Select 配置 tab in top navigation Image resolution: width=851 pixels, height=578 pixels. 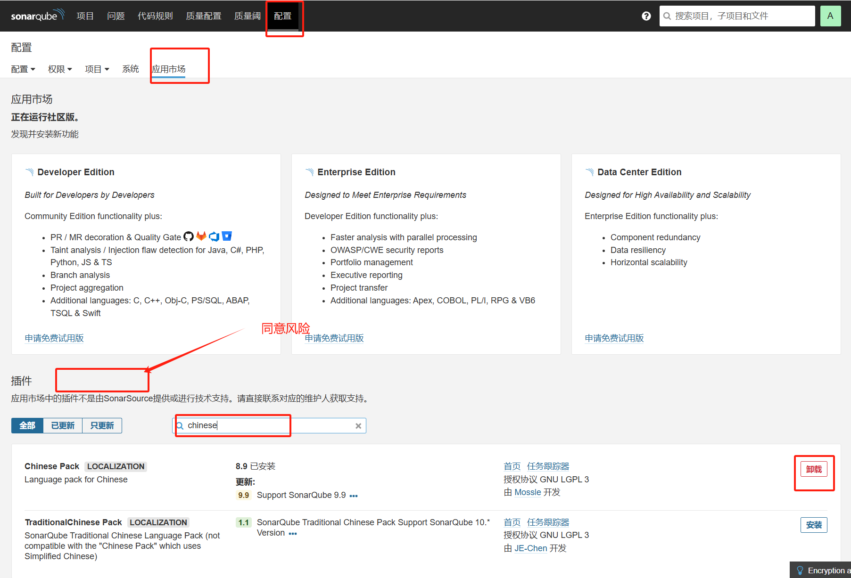282,16
